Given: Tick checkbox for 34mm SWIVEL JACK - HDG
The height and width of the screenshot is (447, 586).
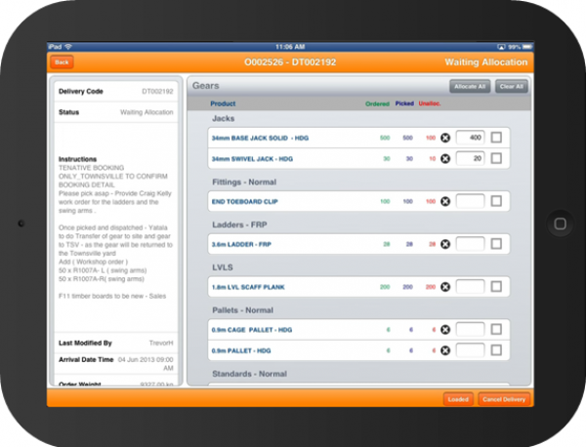Looking at the screenshot, I should pyautogui.click(x=496, y=158).
